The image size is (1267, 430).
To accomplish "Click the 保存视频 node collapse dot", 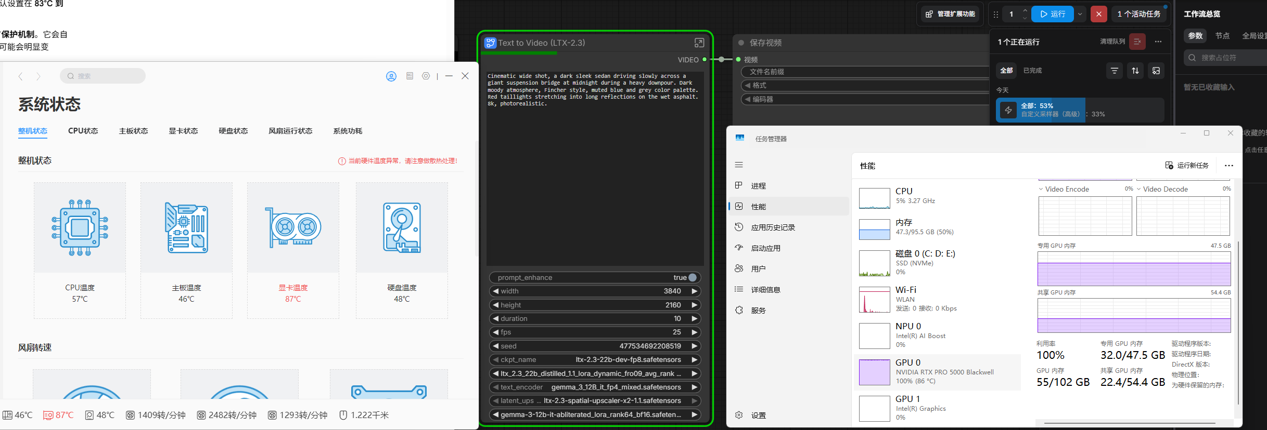I will 741,43.
